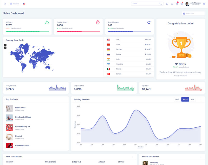Select the Month revenue view button
The height and width of the screenshot is (165, 208).
185,99
